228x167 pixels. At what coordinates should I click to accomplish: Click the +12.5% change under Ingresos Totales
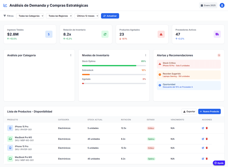[12, 39]
